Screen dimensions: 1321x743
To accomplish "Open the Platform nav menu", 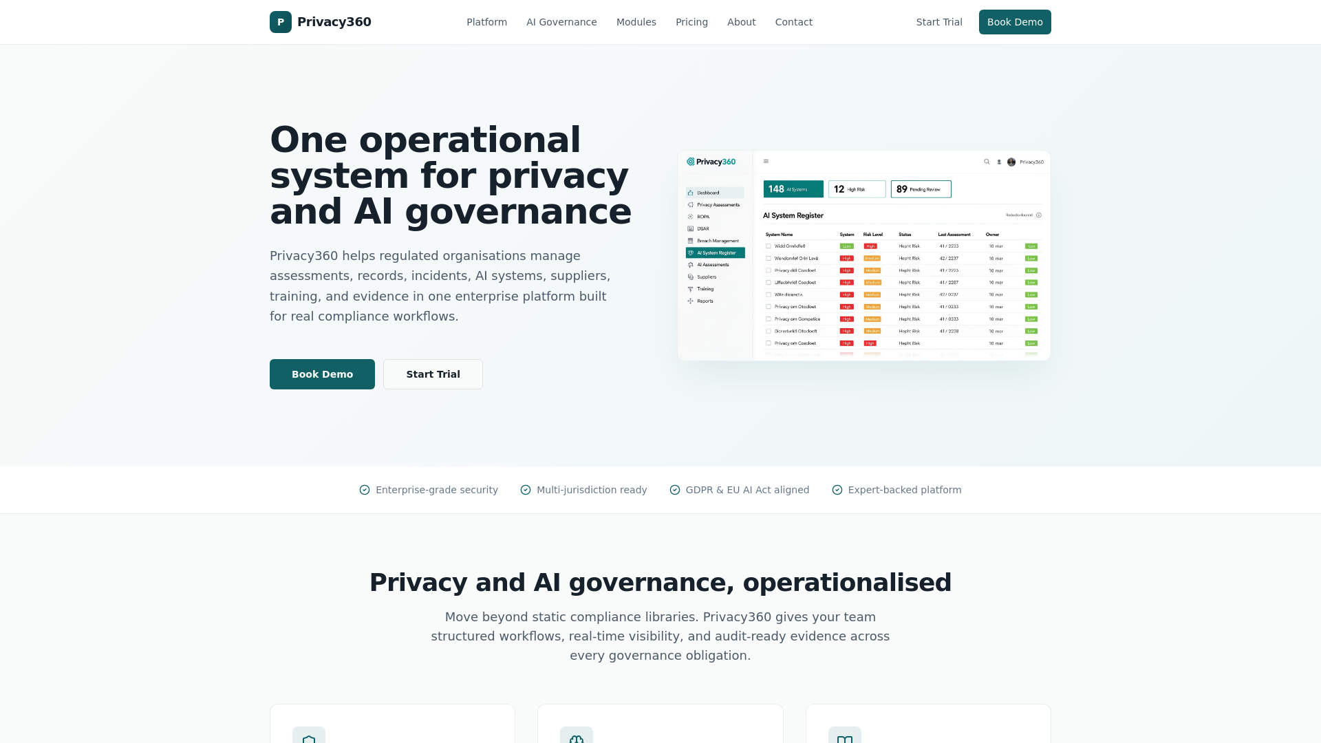I will 486,22.
